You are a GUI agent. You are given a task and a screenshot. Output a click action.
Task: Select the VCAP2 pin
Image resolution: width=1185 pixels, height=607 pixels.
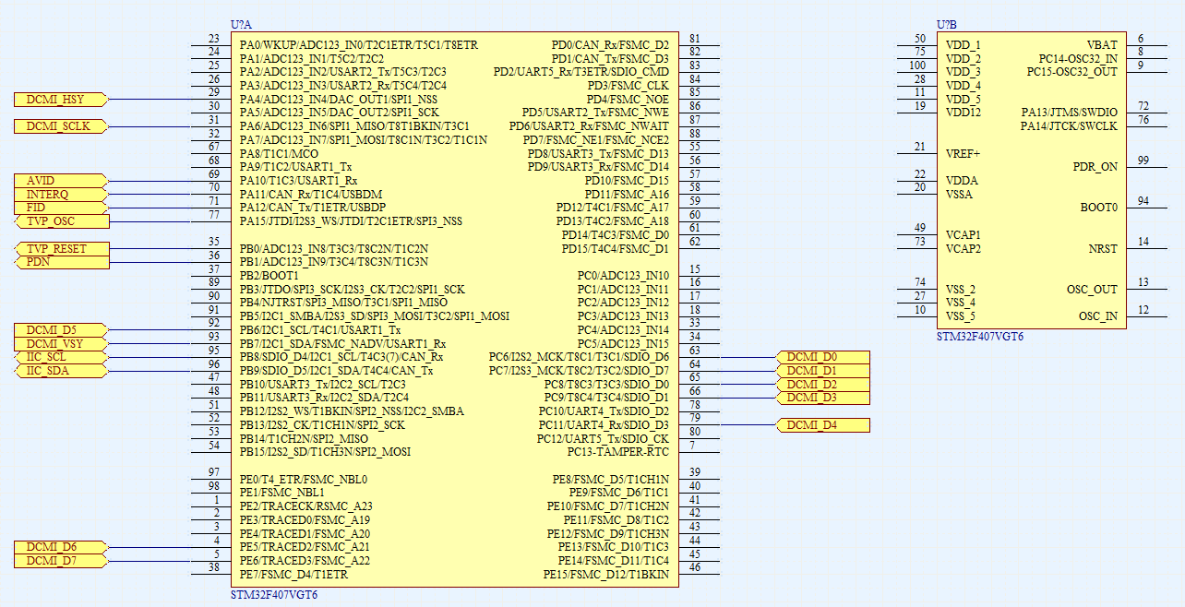coord(963,249)
